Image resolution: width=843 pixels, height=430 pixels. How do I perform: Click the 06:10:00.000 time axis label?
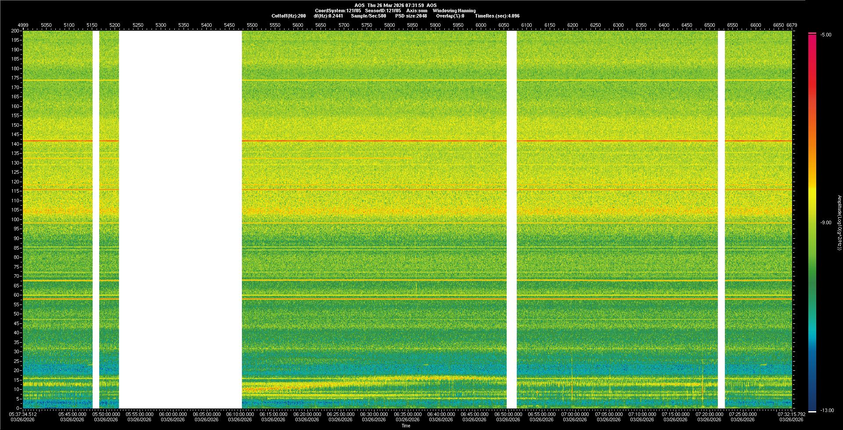click(240, 414)
